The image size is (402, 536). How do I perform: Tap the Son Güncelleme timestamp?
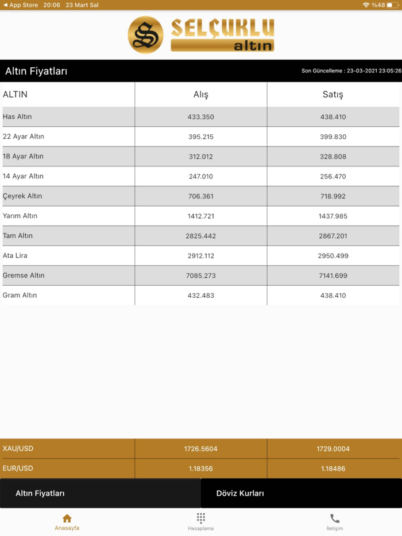(x=351, y=71)
